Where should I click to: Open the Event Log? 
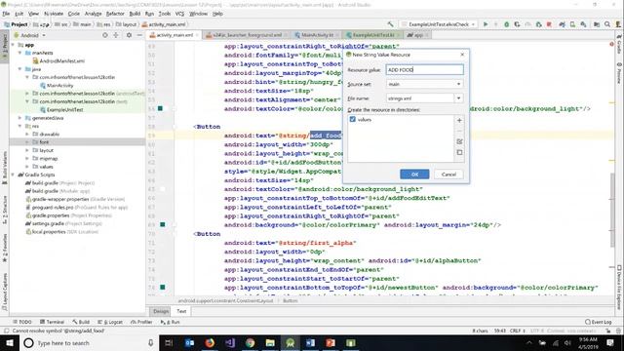(598, 322)
